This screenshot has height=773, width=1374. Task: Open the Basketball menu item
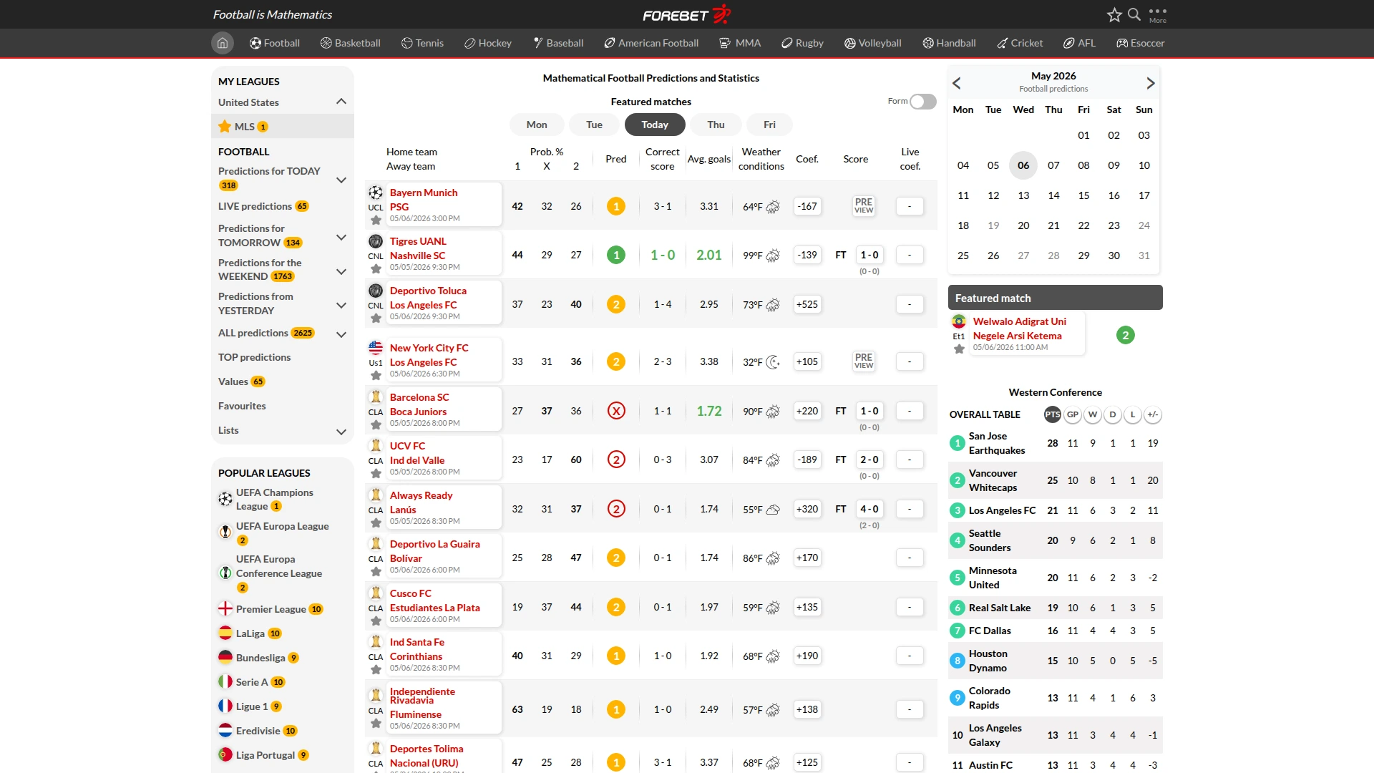351,43
